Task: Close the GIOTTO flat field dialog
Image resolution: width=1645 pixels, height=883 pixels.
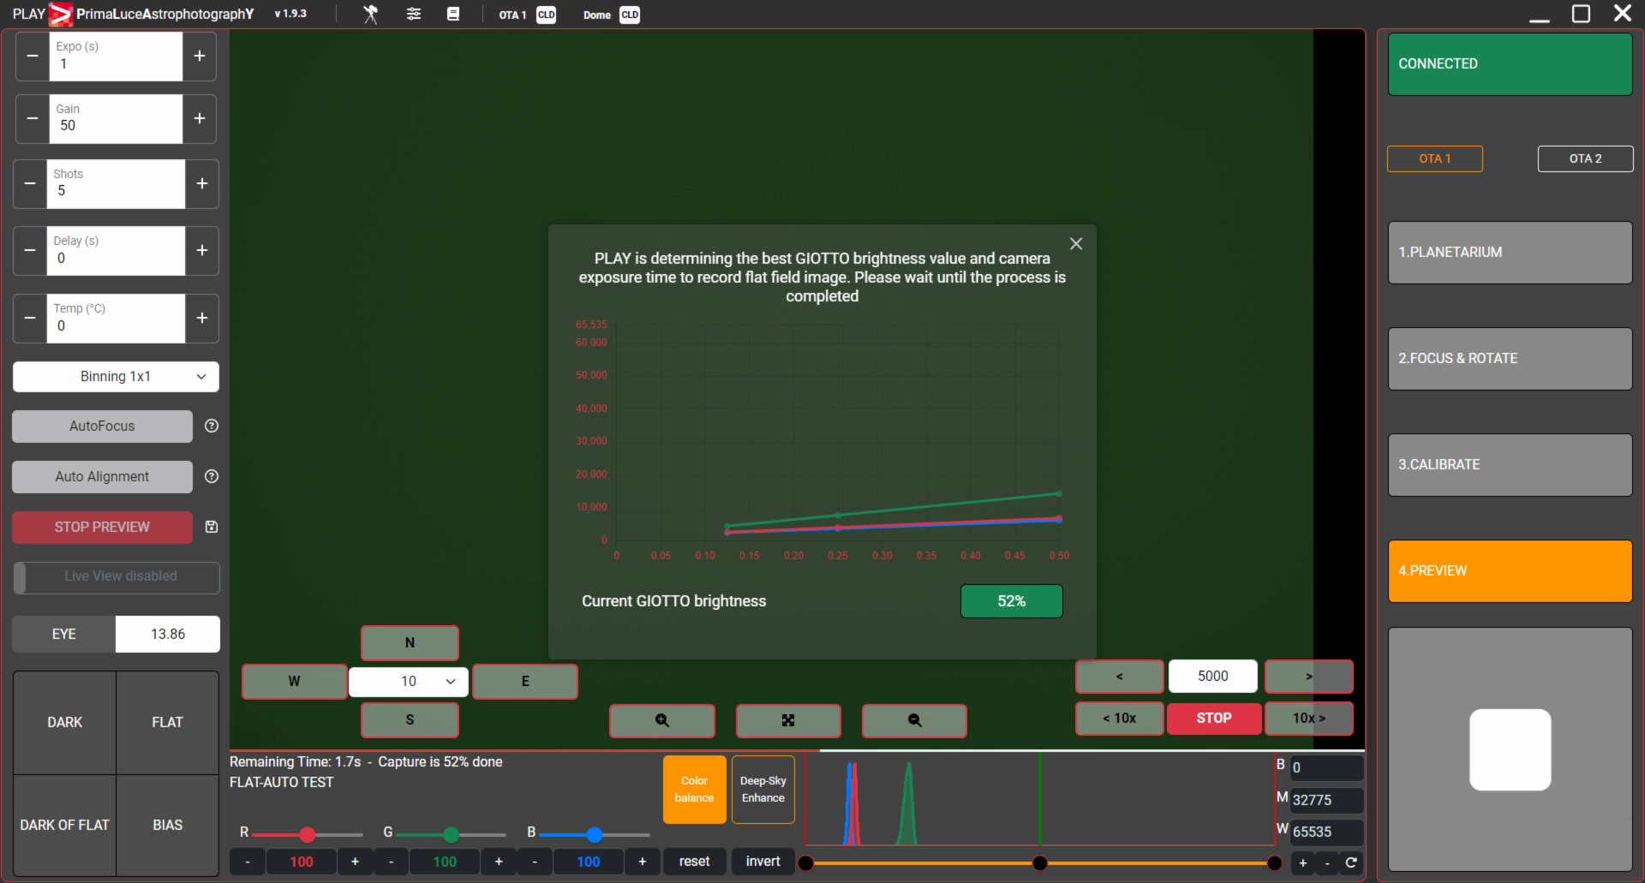Action: point(1076,244)
